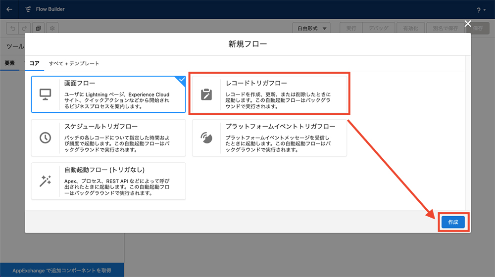Viewport: 495px width, 277px height.
Task: Click the monitor icon of 画面フロー
Action: [45, 94]
